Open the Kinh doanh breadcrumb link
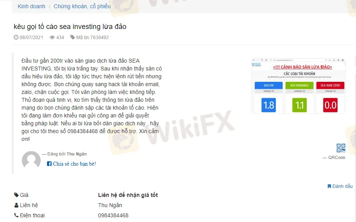Screen dimensions: 356x222 [31, 6]
